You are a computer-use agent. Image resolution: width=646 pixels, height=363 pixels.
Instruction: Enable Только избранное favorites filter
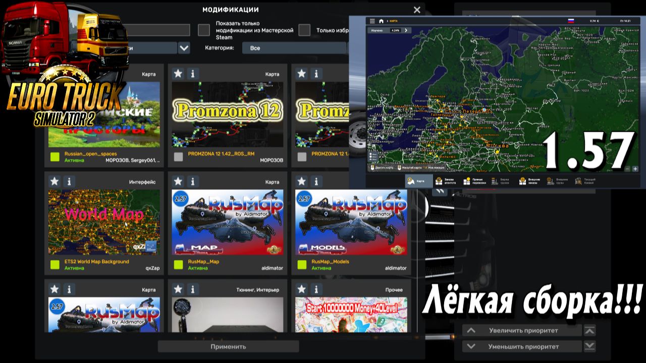coord(304,30)
